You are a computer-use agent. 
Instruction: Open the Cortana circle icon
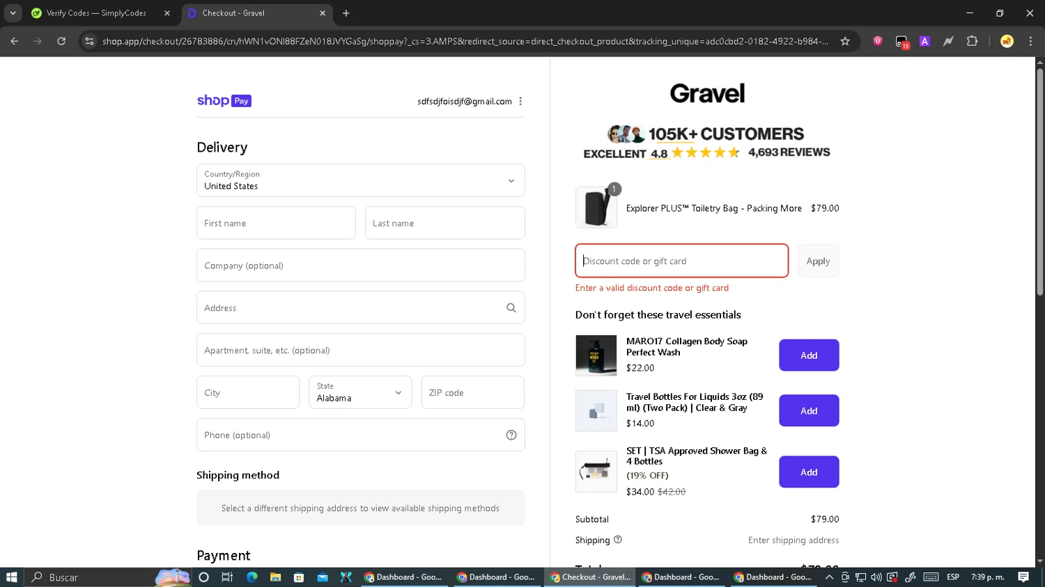pyautogui.click(x=203, y=577)
